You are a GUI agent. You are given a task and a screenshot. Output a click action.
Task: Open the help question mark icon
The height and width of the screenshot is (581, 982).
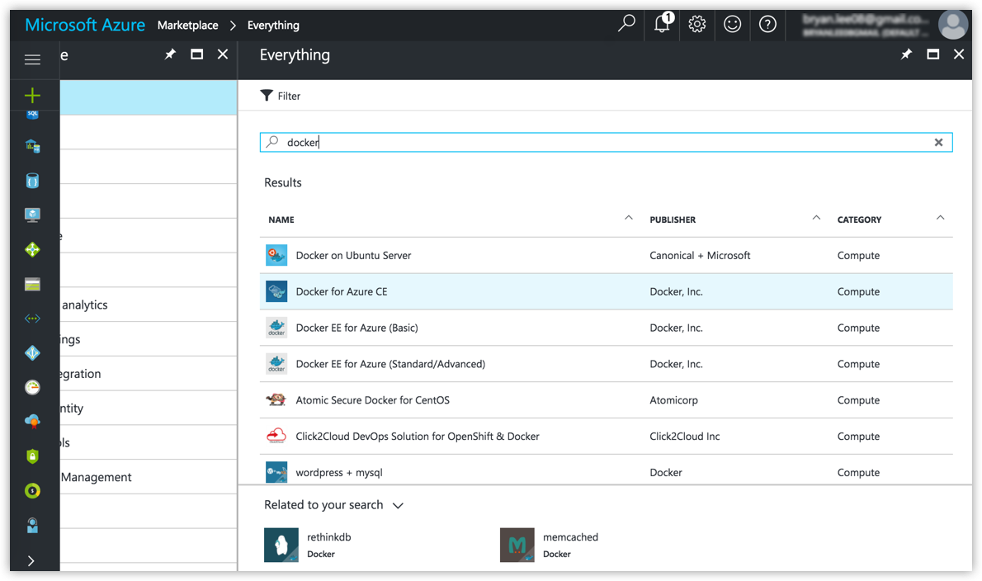point(767,25)
